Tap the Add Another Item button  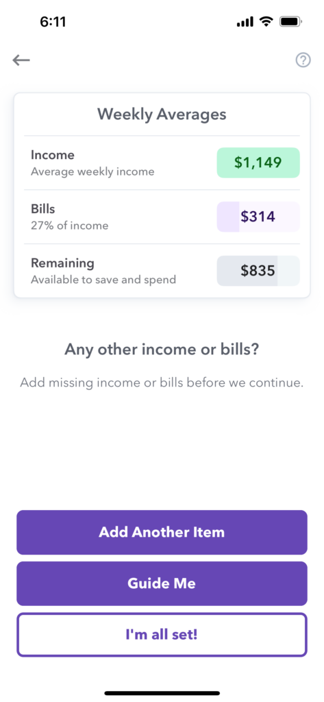coord(162,532)
